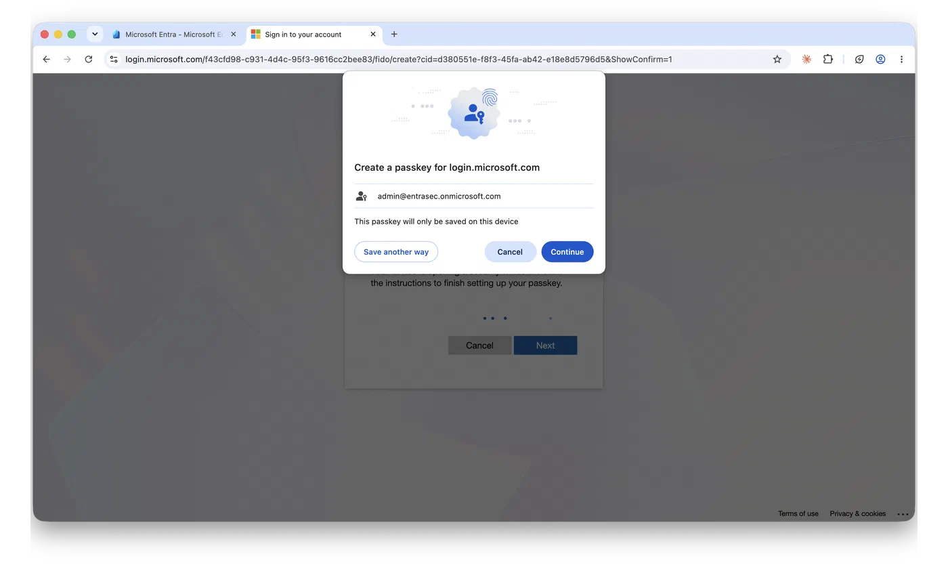Reload the page with the refresh icon
This screenshot has height=565, width=948.
(x=89, y=59)
